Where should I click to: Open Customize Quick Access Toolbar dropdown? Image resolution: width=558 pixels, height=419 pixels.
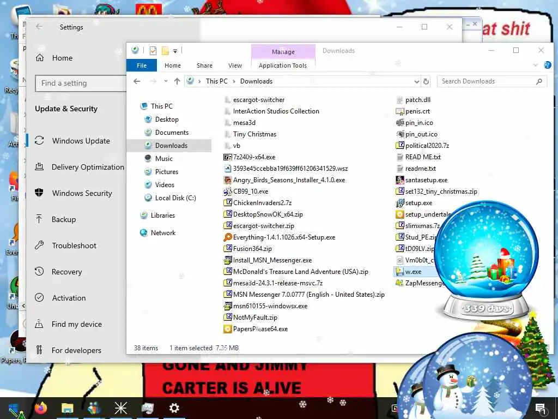175,51
